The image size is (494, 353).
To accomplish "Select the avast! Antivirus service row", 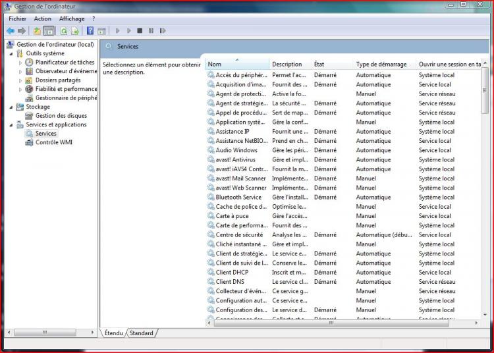I will 236,159.
